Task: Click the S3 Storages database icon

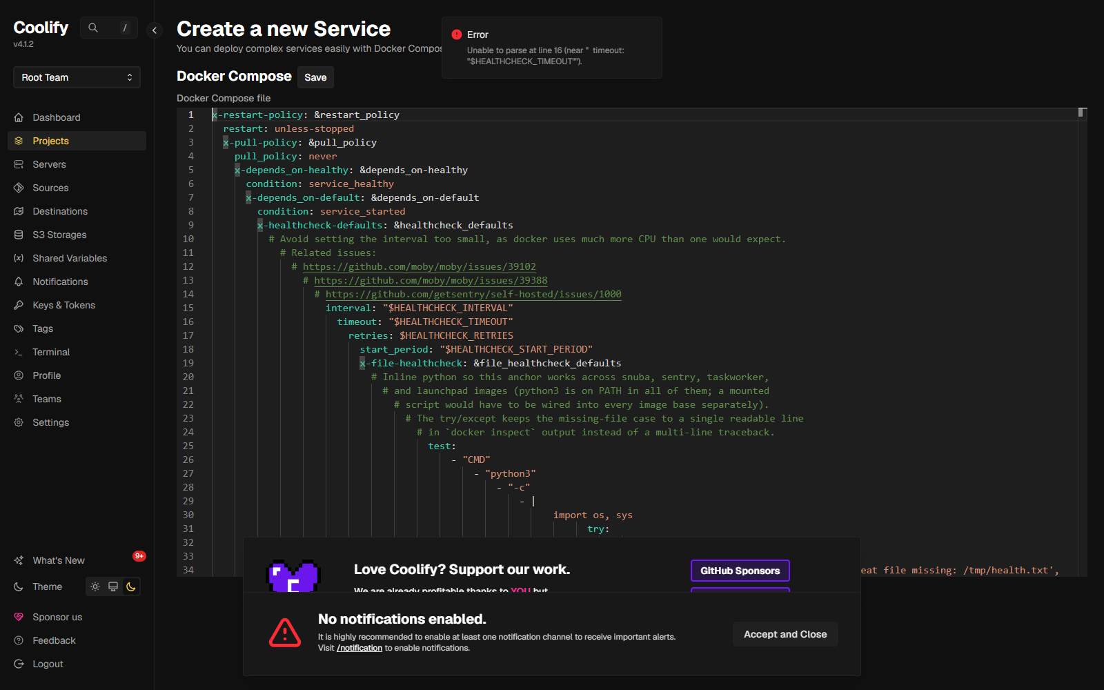Action: click(19, 235)
